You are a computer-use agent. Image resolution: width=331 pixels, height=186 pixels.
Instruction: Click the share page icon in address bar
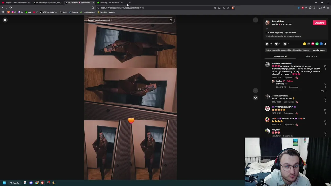pyautogui.click(x=228, y=8)
